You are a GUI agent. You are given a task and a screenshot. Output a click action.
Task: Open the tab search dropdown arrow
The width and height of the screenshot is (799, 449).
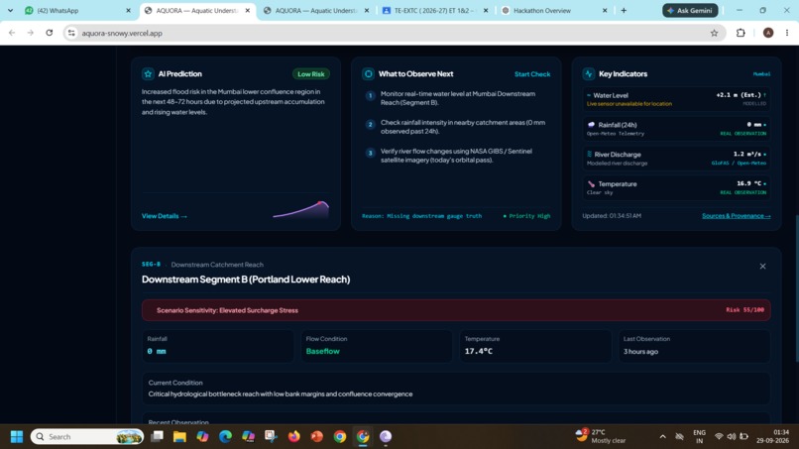point(10,10)
